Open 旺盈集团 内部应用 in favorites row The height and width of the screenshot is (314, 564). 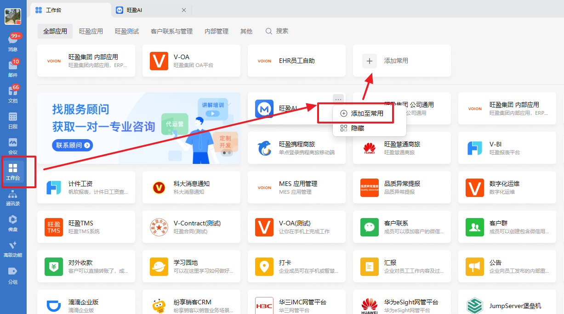(86, 61)
